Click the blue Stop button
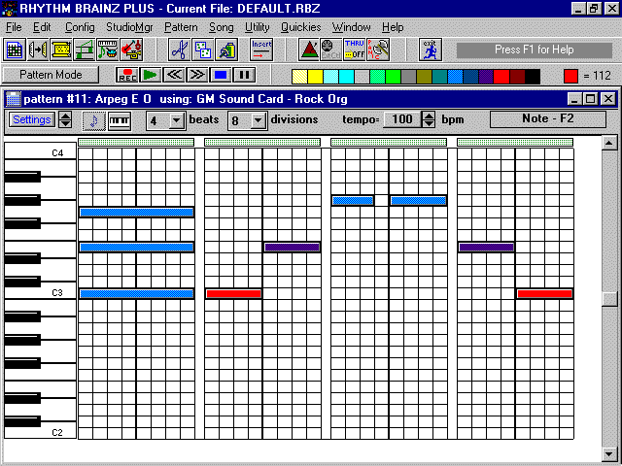This screenshot has width=622, height=466. [221, 75]
